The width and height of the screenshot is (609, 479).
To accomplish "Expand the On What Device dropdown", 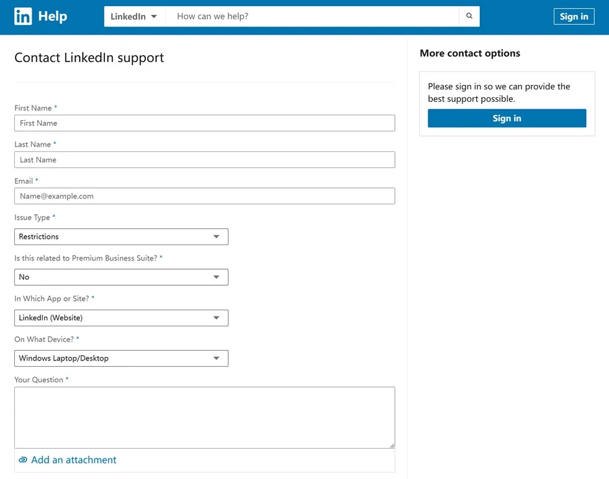I will click(121, 358).
